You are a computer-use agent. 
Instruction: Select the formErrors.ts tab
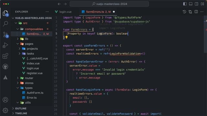(98, 12)
